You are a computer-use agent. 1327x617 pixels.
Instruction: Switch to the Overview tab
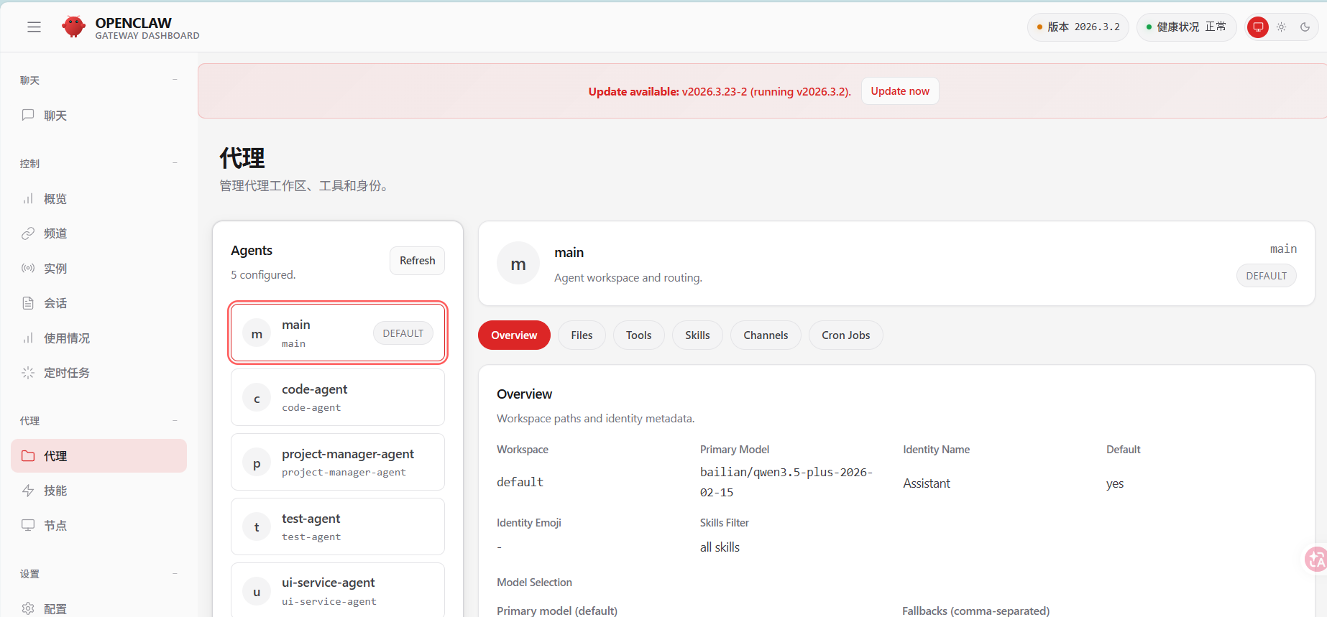[514, 335]
